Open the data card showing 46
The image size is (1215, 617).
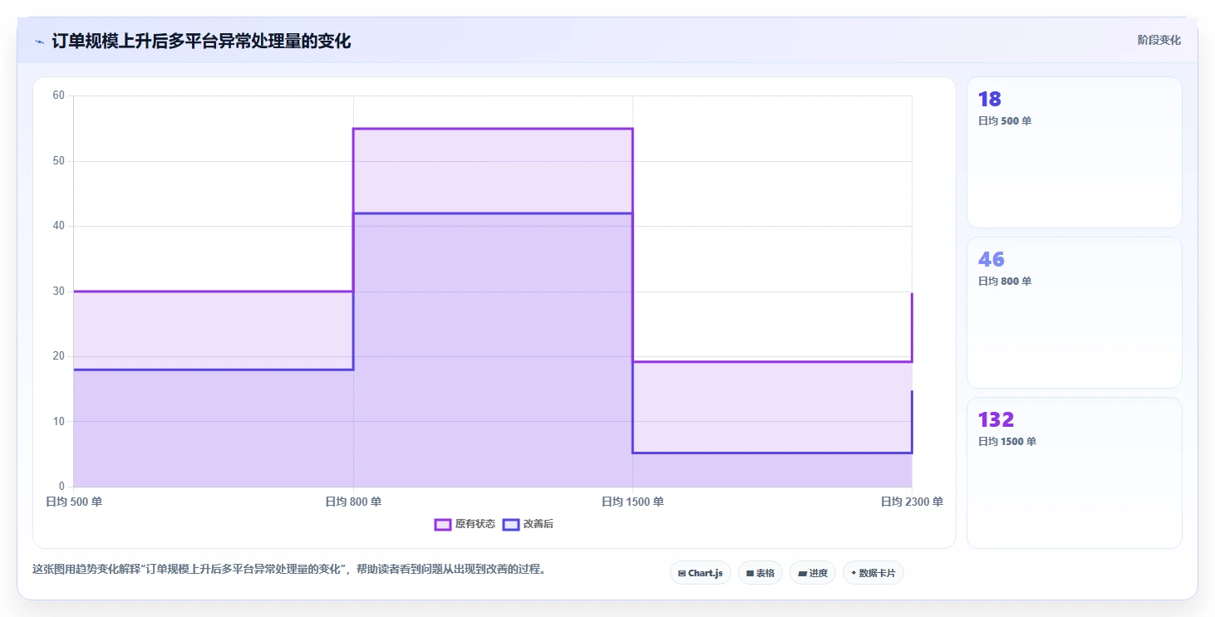point(1074,313)
